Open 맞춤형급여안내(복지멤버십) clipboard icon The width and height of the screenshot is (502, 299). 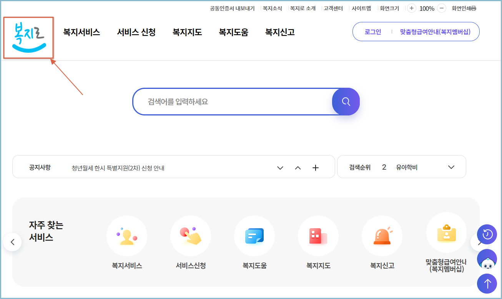446,233
